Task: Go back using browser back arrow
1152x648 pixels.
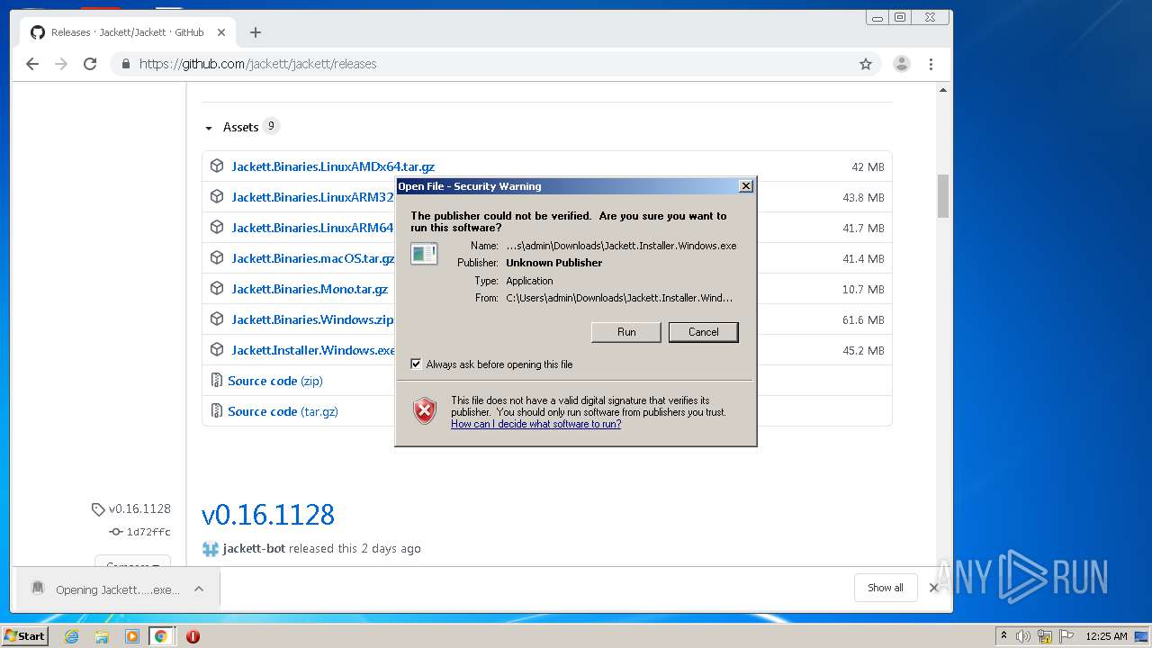Action: (x=32, y=64)
